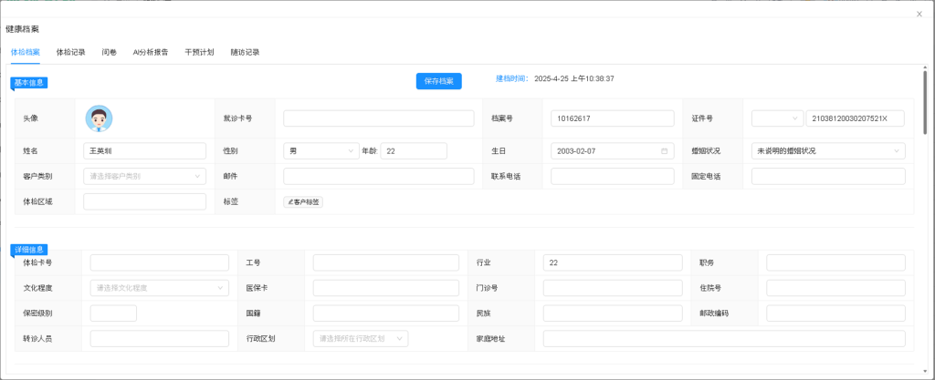Click the 固定电话 input field
935x380 pixels.
point(828,176)
